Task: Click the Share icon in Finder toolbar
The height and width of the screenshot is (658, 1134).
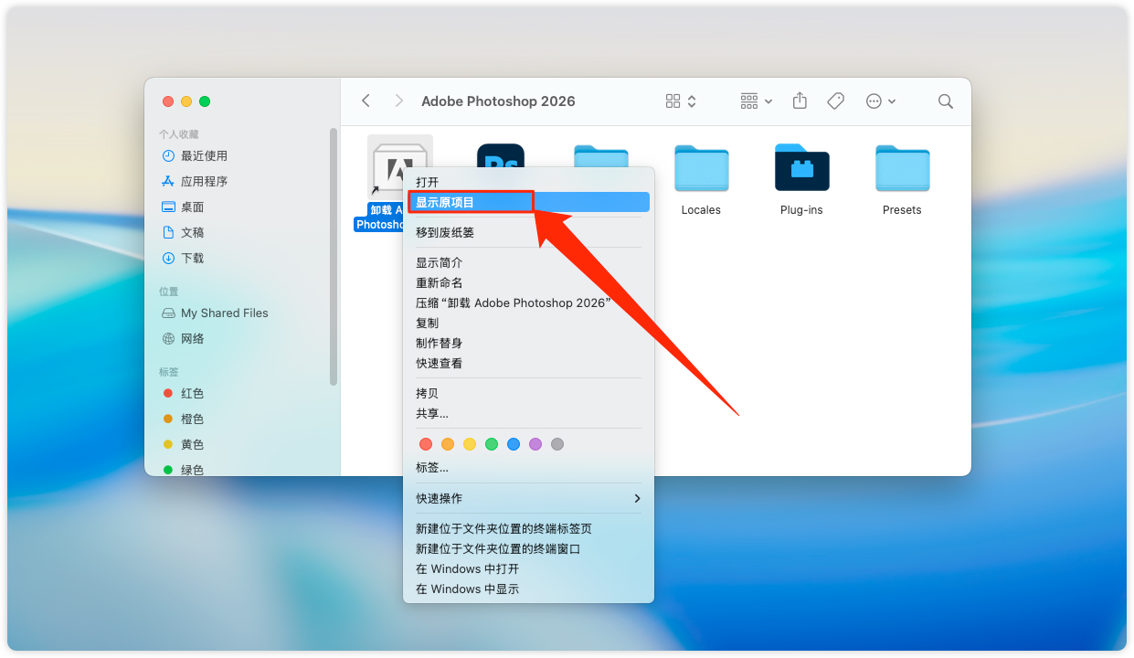Action: pos(800,101)
